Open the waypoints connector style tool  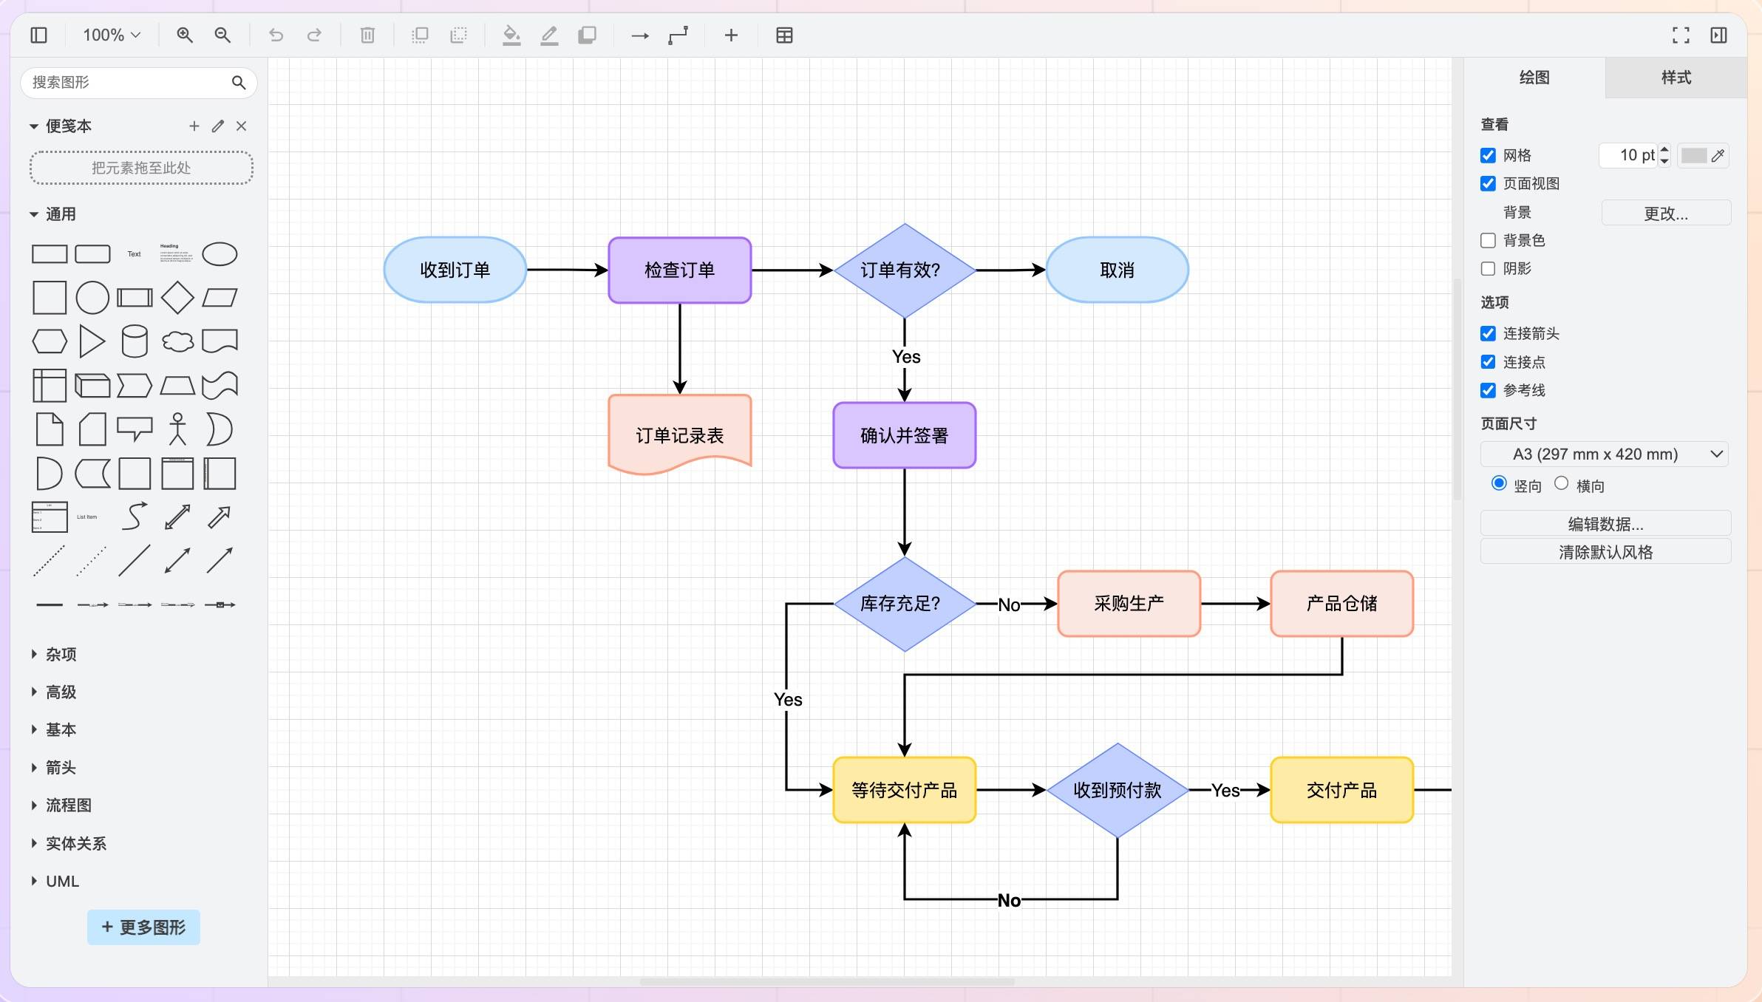click(678, 35)
